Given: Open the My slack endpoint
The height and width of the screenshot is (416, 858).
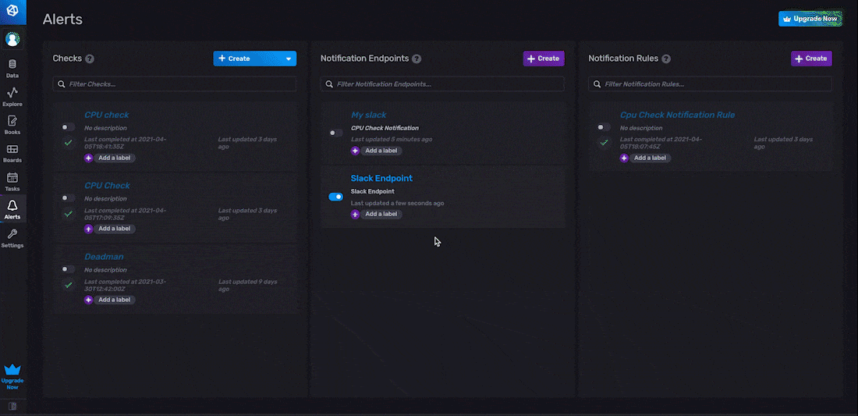Looking at the screenshot, I should point(369,115).
